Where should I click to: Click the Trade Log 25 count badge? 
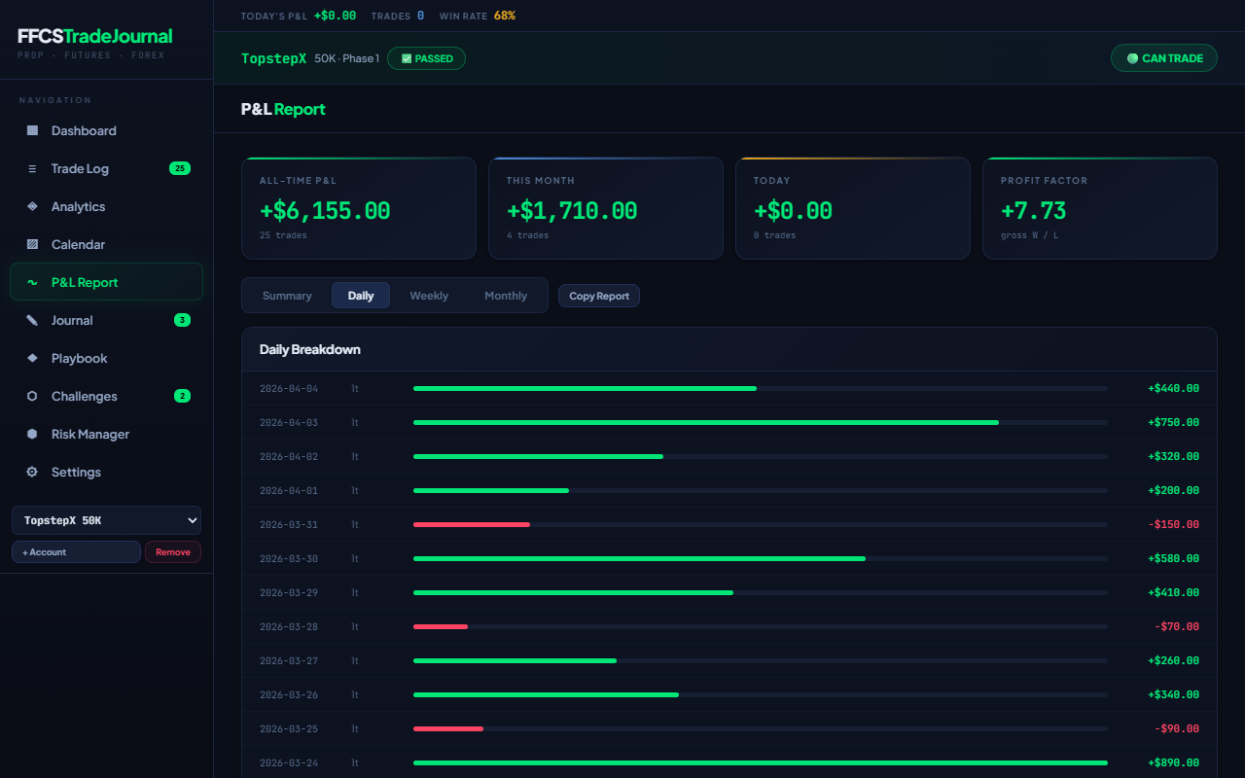[x=180, y=168]
